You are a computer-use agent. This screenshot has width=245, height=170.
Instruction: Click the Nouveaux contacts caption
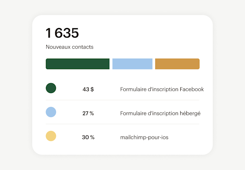tap(70, 47)
